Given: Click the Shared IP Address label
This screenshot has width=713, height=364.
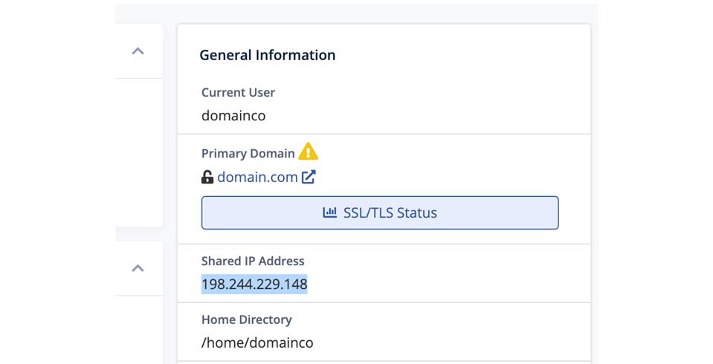Looking at the screenshot, I should tap(253, 261).
